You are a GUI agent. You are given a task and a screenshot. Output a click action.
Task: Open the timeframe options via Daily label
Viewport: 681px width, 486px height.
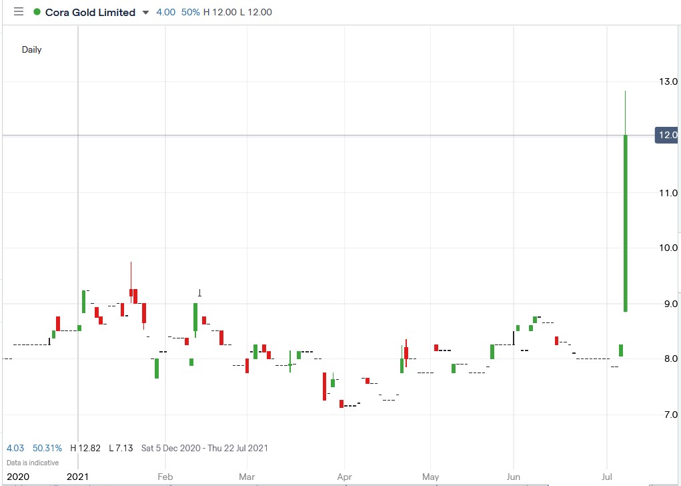click(x=31, y=49)
